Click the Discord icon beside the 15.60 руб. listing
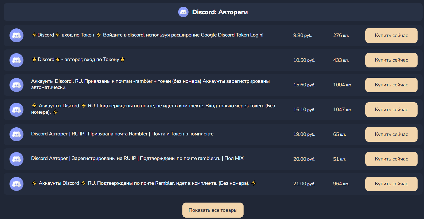 click(x=16, y=85)
